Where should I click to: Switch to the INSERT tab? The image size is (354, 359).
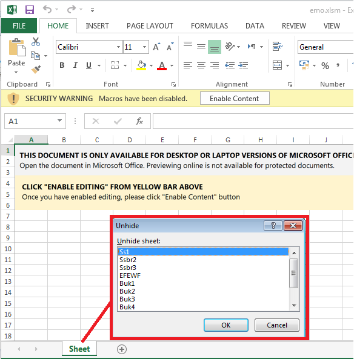click(x=97, y=26)
